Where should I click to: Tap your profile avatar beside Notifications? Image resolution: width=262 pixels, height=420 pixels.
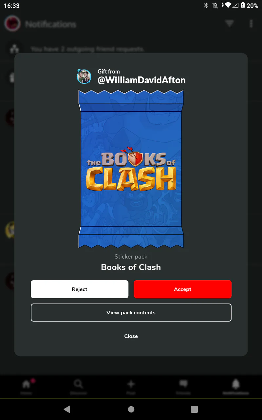[x=13, y=24]
